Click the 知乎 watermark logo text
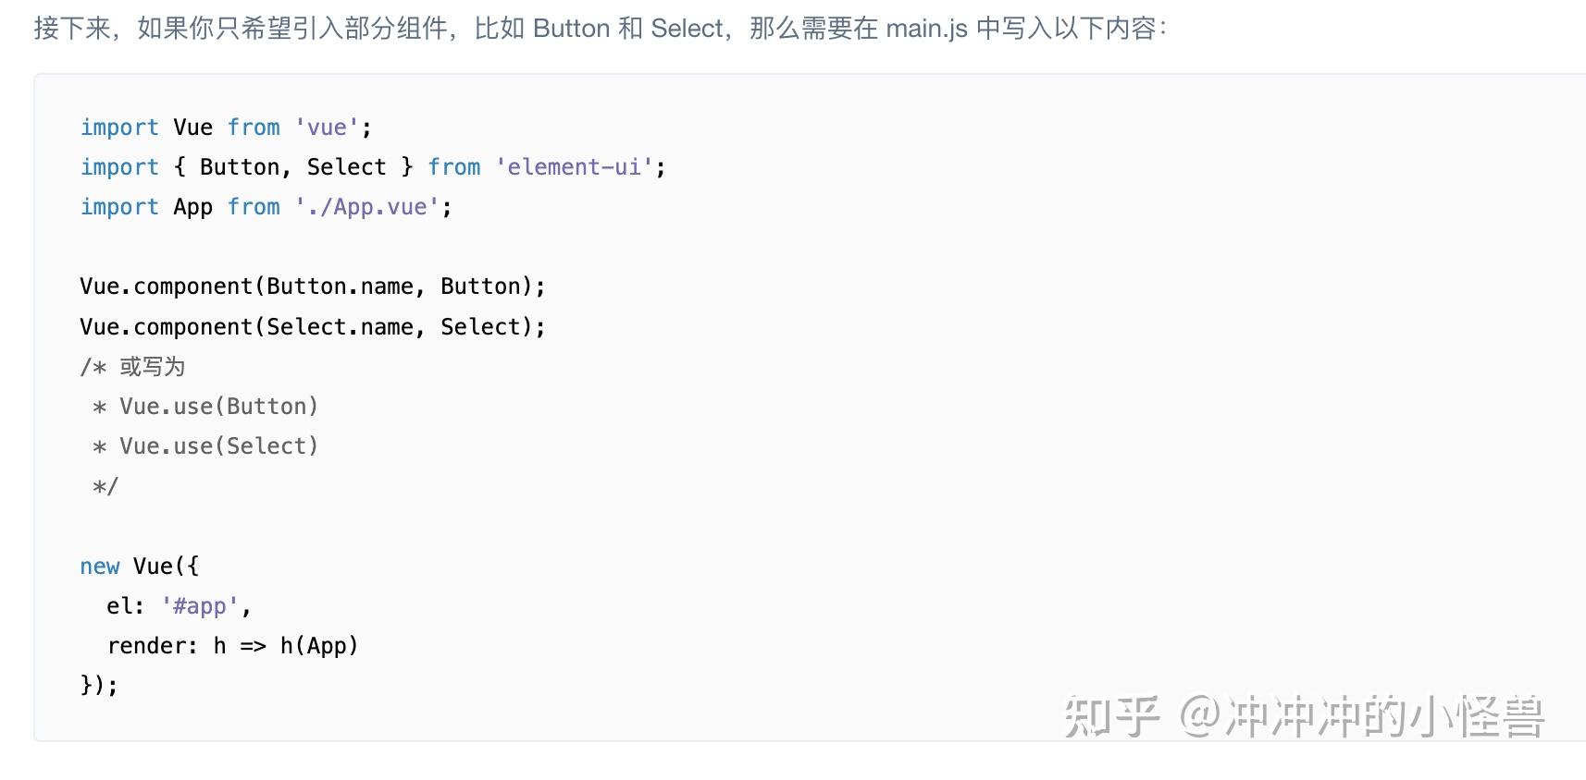 coord(1111,716)
